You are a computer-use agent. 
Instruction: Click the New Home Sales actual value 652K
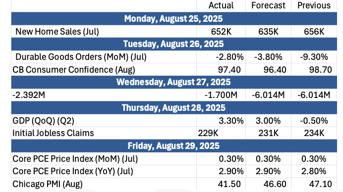pos(221,32)
